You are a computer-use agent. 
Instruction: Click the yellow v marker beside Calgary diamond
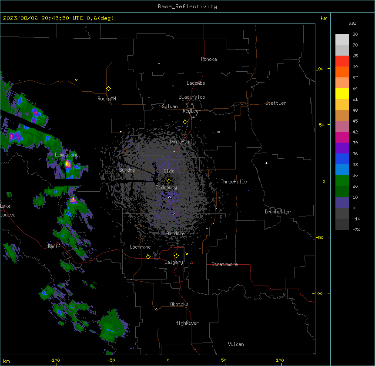pos(187,254)
